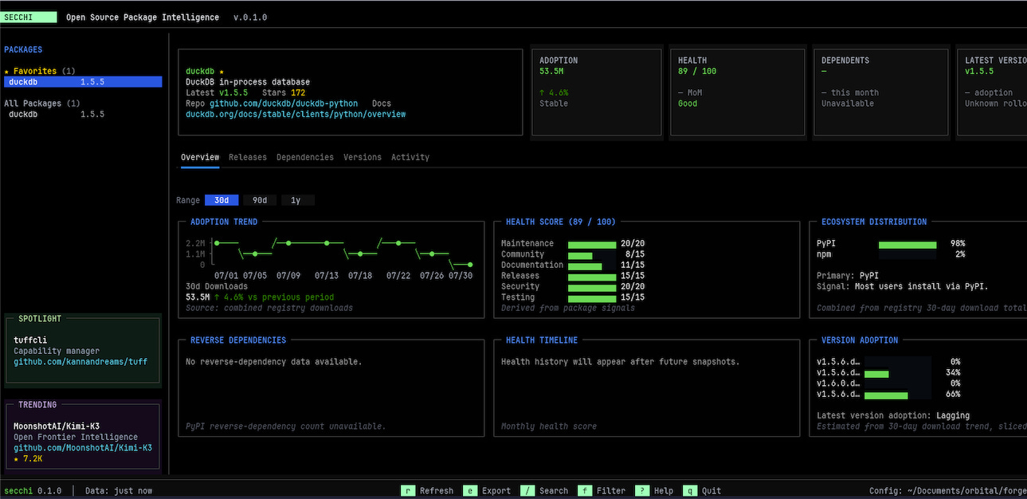This screenshot has width=1027, height=499.
Task: Click 'Latest version adoption: Lagging' text
Action: coord(893,416)
